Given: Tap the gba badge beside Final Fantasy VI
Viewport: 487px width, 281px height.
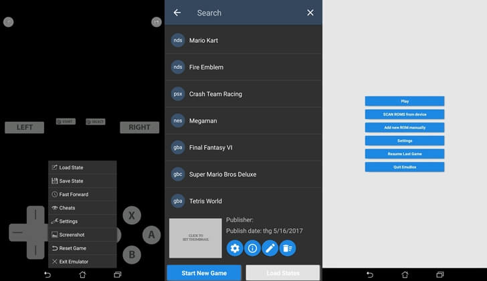Looking at the screenshot, I should coord(178,147).
